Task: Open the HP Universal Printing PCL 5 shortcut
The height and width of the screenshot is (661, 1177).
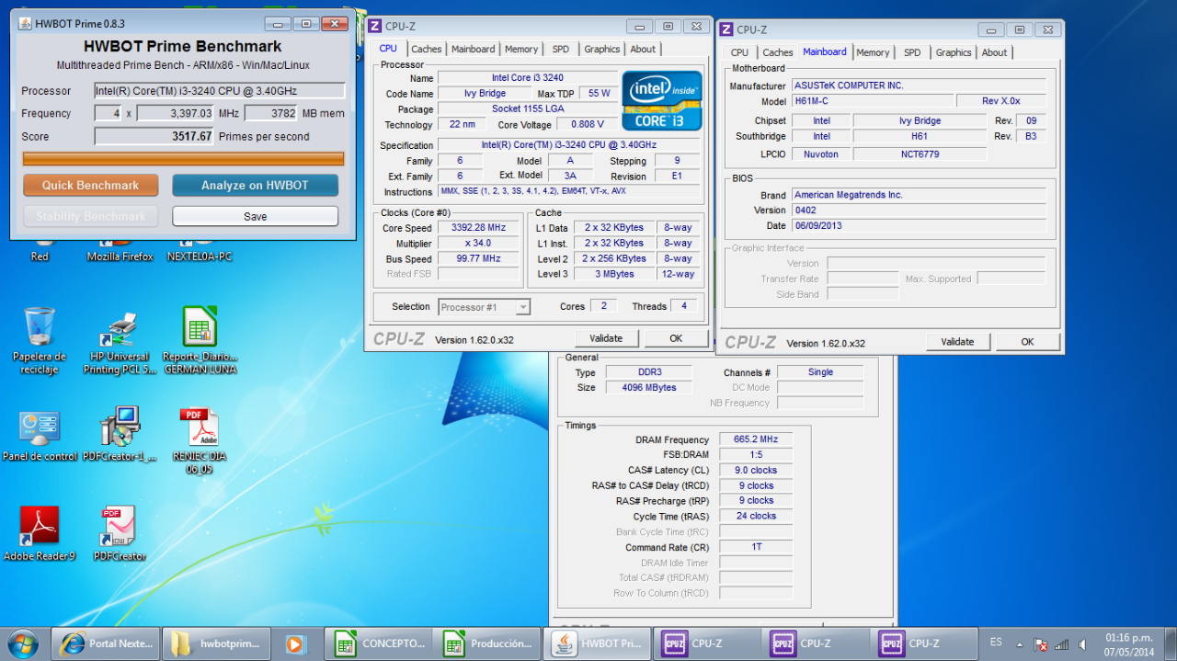Action: click(x=120, y=342)
